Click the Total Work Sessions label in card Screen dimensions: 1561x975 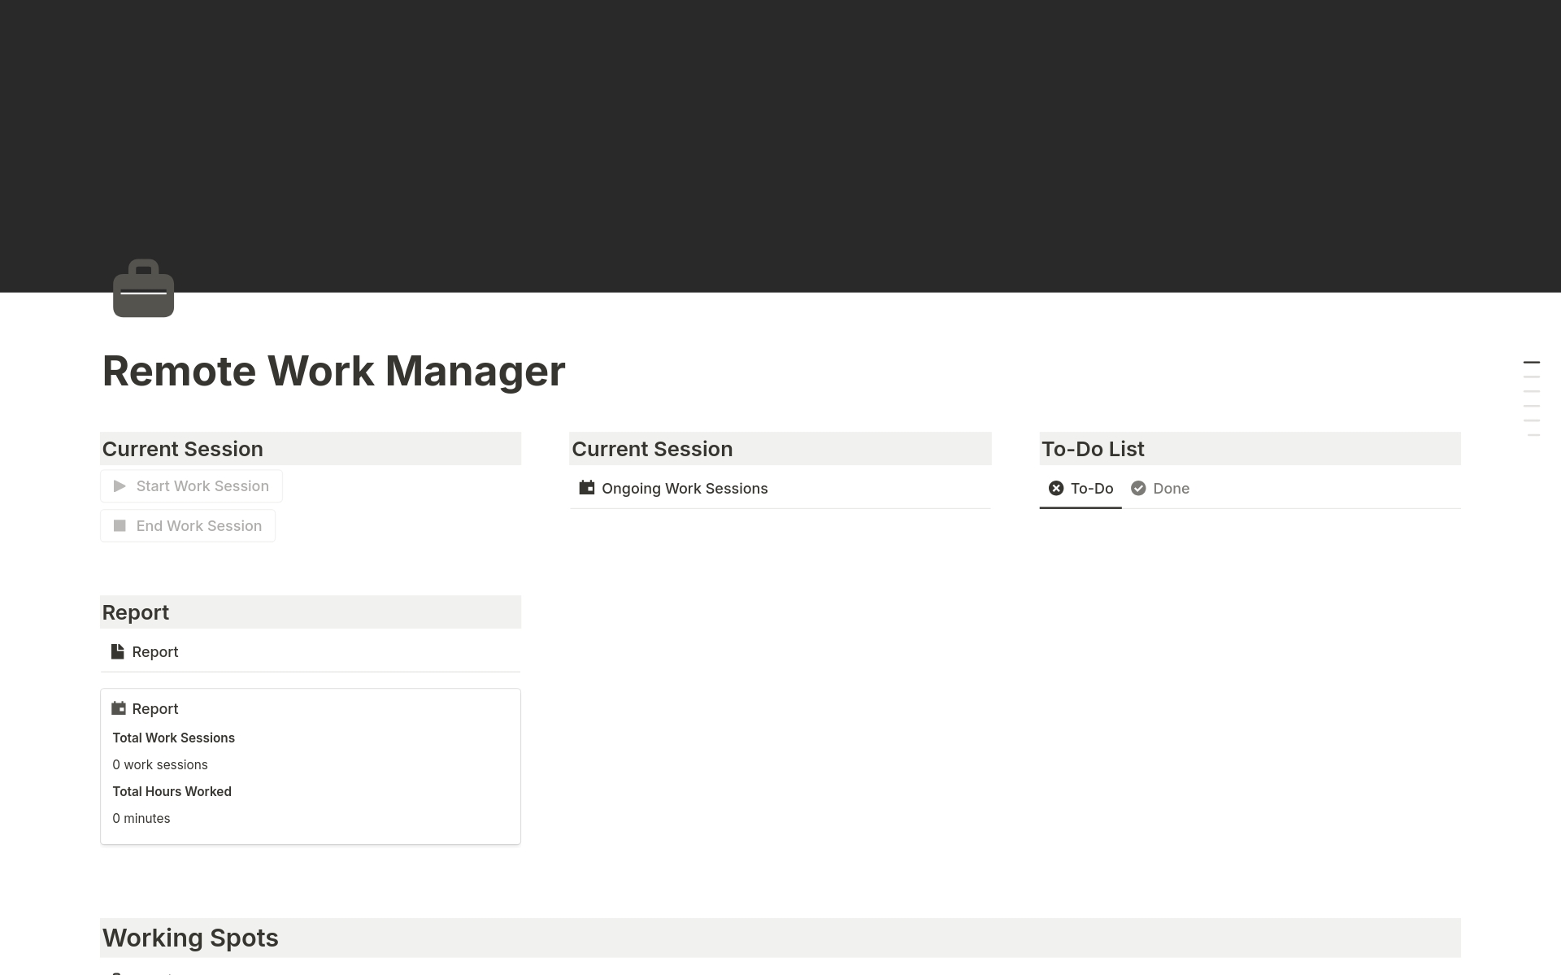click(173, 738)
